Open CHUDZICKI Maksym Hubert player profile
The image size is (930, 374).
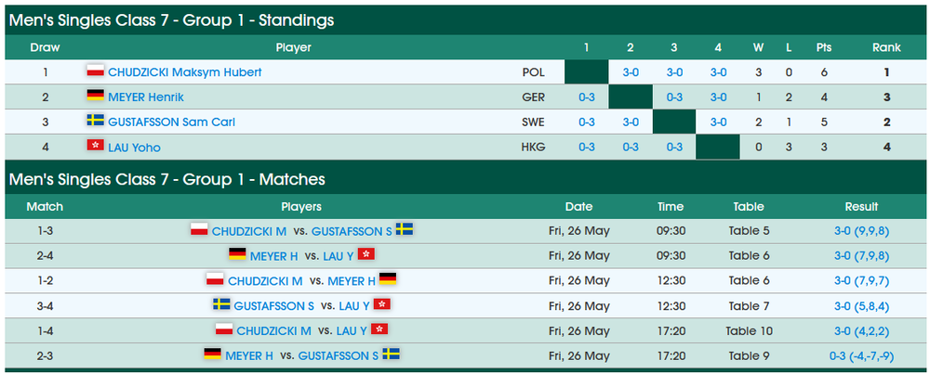pos(185,72)
